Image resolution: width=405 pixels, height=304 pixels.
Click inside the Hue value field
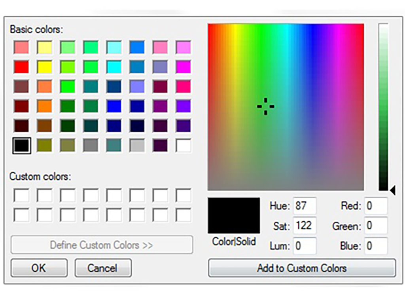click(305, 206)
